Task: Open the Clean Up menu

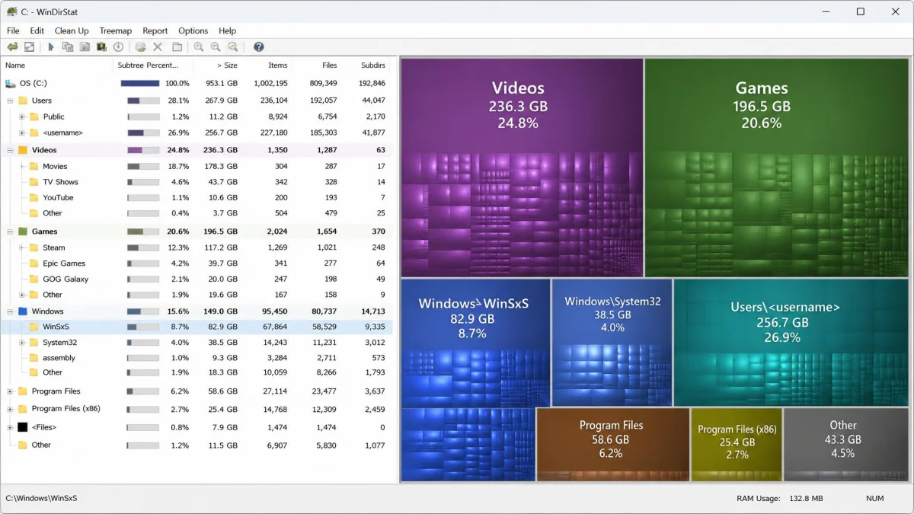Action: coord(72,30)
